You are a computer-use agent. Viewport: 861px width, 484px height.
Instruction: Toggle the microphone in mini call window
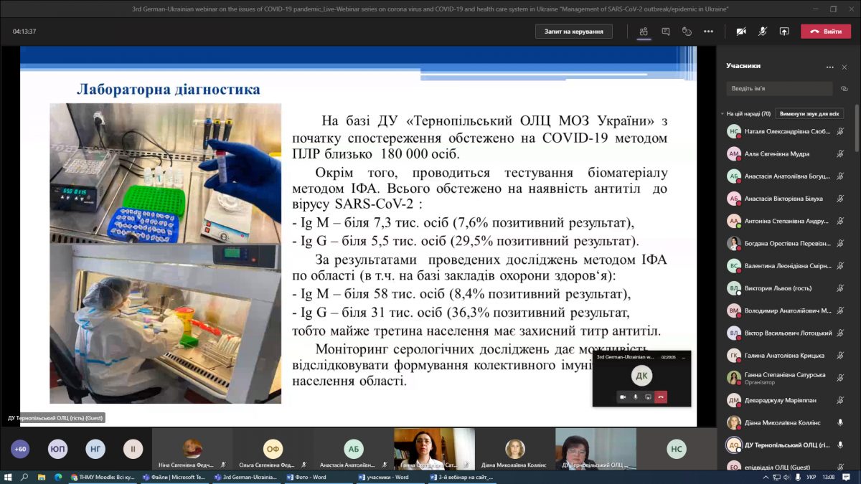635,397
